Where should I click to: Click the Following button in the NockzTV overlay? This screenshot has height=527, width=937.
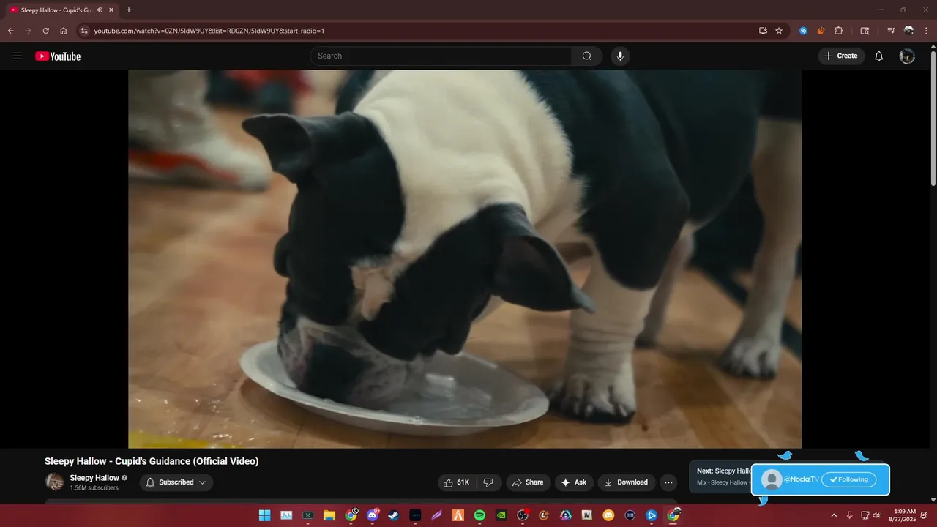pyautogui.click(x=848, y=479)
